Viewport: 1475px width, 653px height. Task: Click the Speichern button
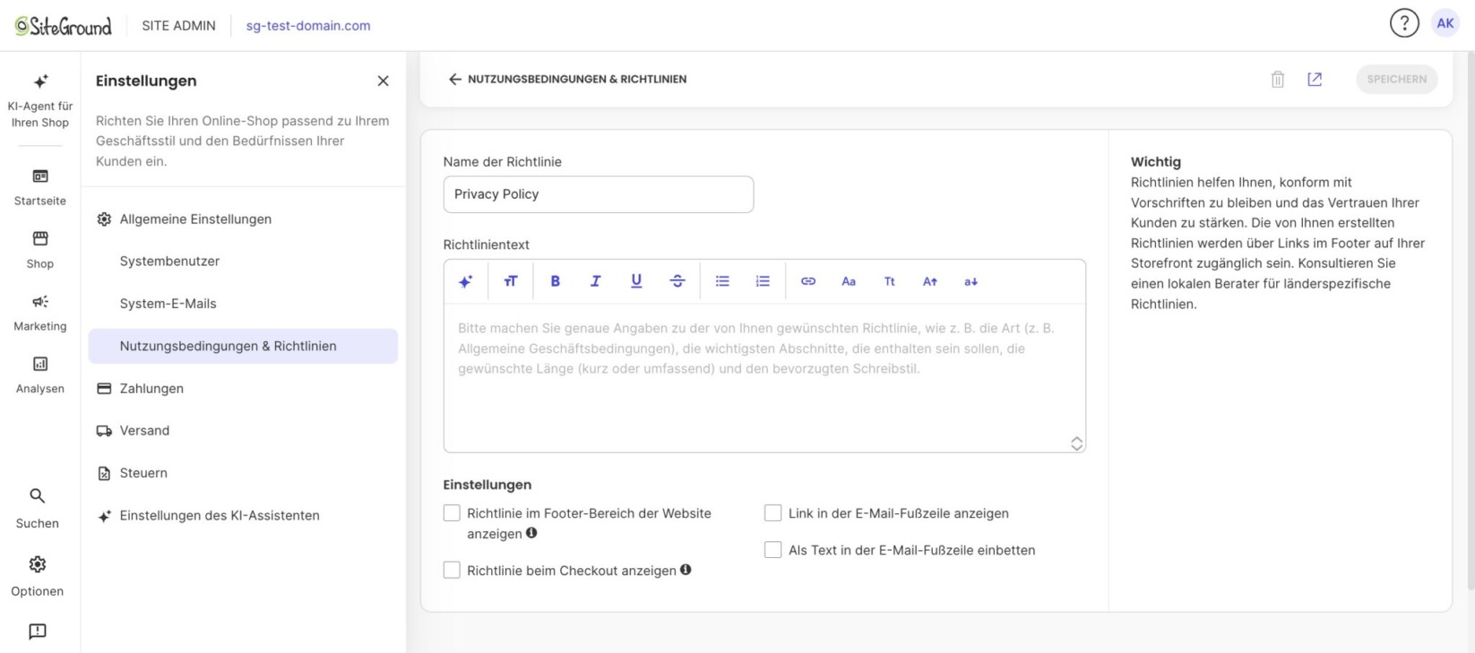click(1396, 79)
